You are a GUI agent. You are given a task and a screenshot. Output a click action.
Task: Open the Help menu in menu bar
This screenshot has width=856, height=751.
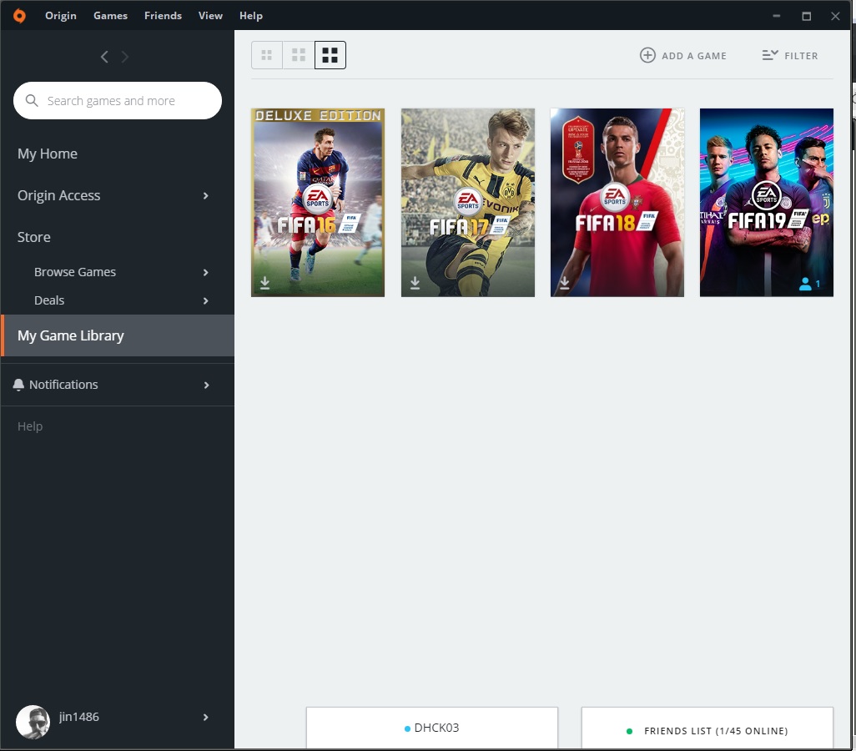(x=250, y=16)
